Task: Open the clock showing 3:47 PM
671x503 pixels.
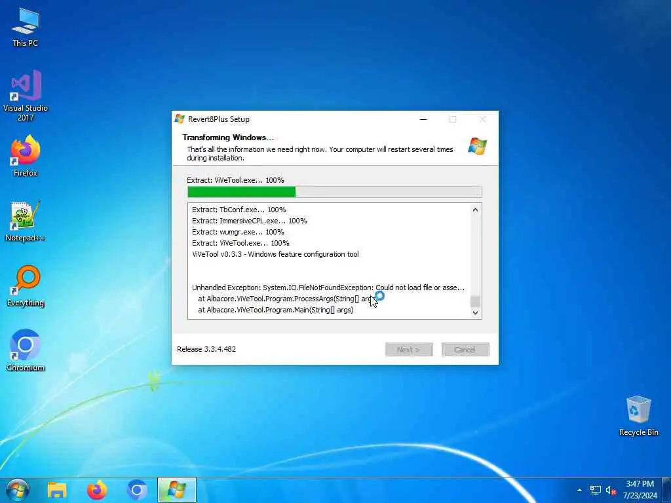Action: tap(640, 490)
